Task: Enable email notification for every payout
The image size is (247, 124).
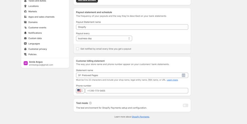Action: point(77,49)
